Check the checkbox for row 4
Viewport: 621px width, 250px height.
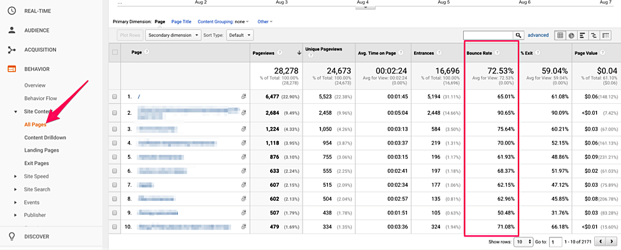[115, 143]
